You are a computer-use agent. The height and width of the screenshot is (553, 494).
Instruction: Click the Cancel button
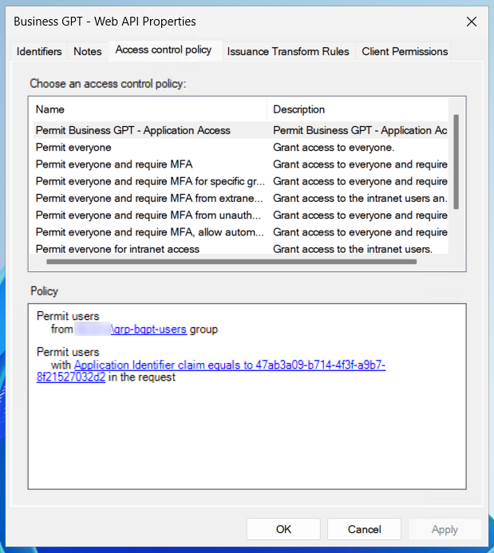pyautogui.click(x=364, y=529)
